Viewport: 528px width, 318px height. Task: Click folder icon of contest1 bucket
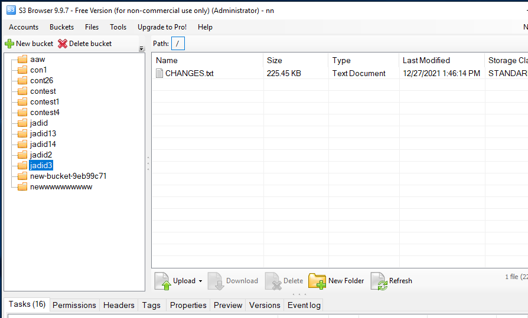(x=22, y=101)
